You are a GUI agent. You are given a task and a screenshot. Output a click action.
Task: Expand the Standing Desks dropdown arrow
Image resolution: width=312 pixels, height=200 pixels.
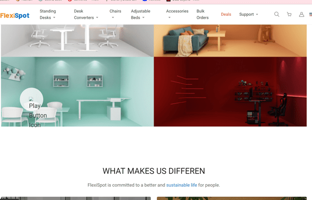(54, 18)
